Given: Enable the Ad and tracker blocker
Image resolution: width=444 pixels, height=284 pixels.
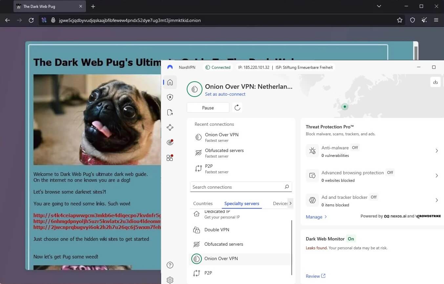Looking at the screenshot, I should tap(373, 197).
